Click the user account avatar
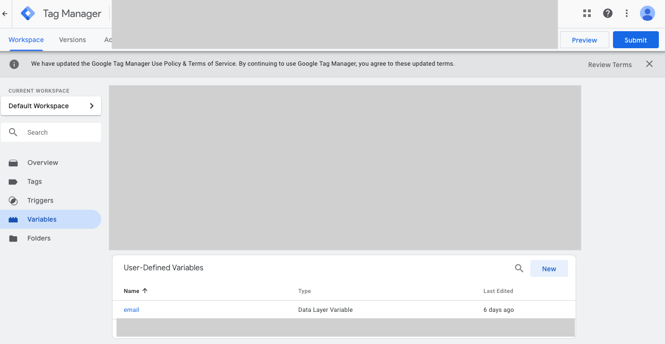Image resolution: width=665 pixels, height=344 pixels. coord(647,13)
